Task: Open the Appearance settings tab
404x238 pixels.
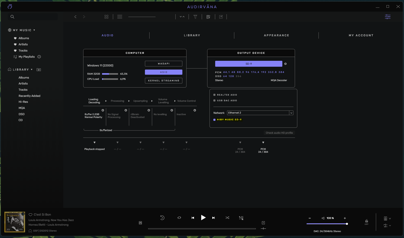Action: [x=276, y=35]
